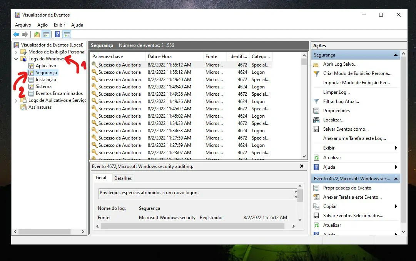The image size is (416, 261).
Task: Click the Ações pane scroll down arrow
Action: click(403, 231)
